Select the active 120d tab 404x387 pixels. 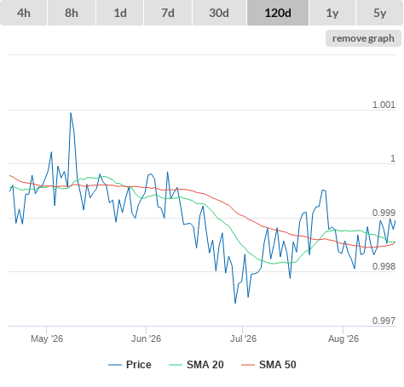pos(278,13)
